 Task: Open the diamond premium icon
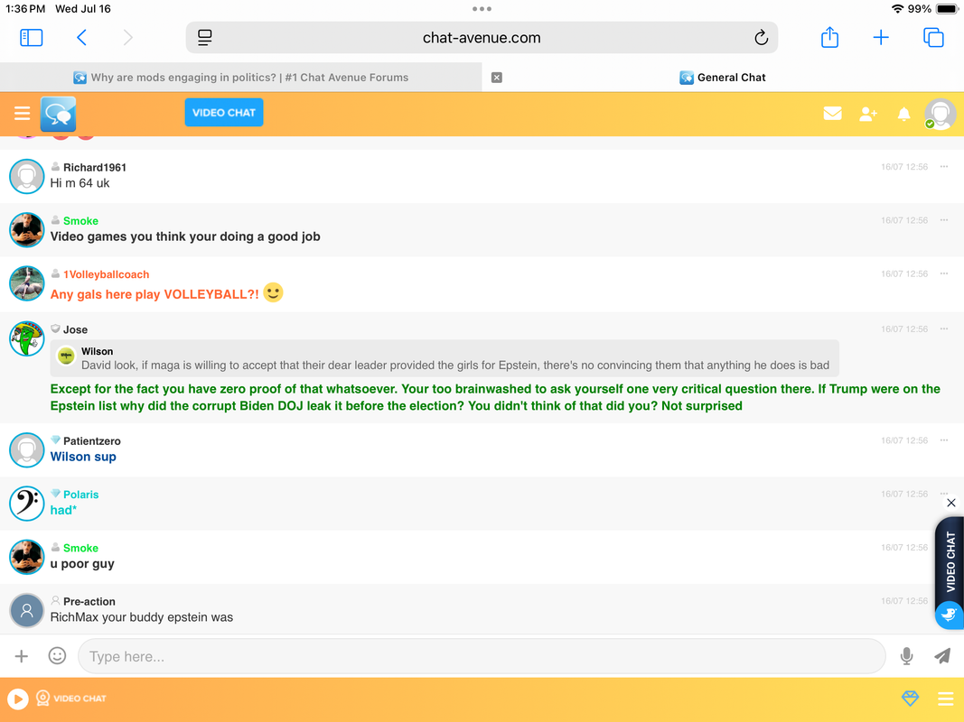tap(910, 699)
